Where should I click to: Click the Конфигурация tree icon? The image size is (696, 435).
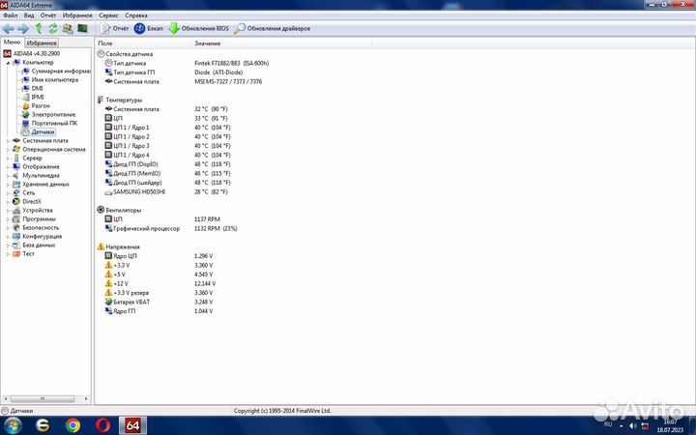16,237
